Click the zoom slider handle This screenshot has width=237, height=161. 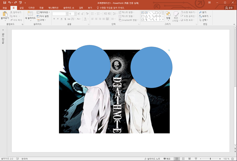pos(210,159)
